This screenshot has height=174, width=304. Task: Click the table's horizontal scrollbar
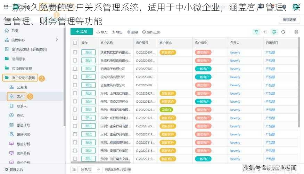pyautogui.click(x=101, y=162)
